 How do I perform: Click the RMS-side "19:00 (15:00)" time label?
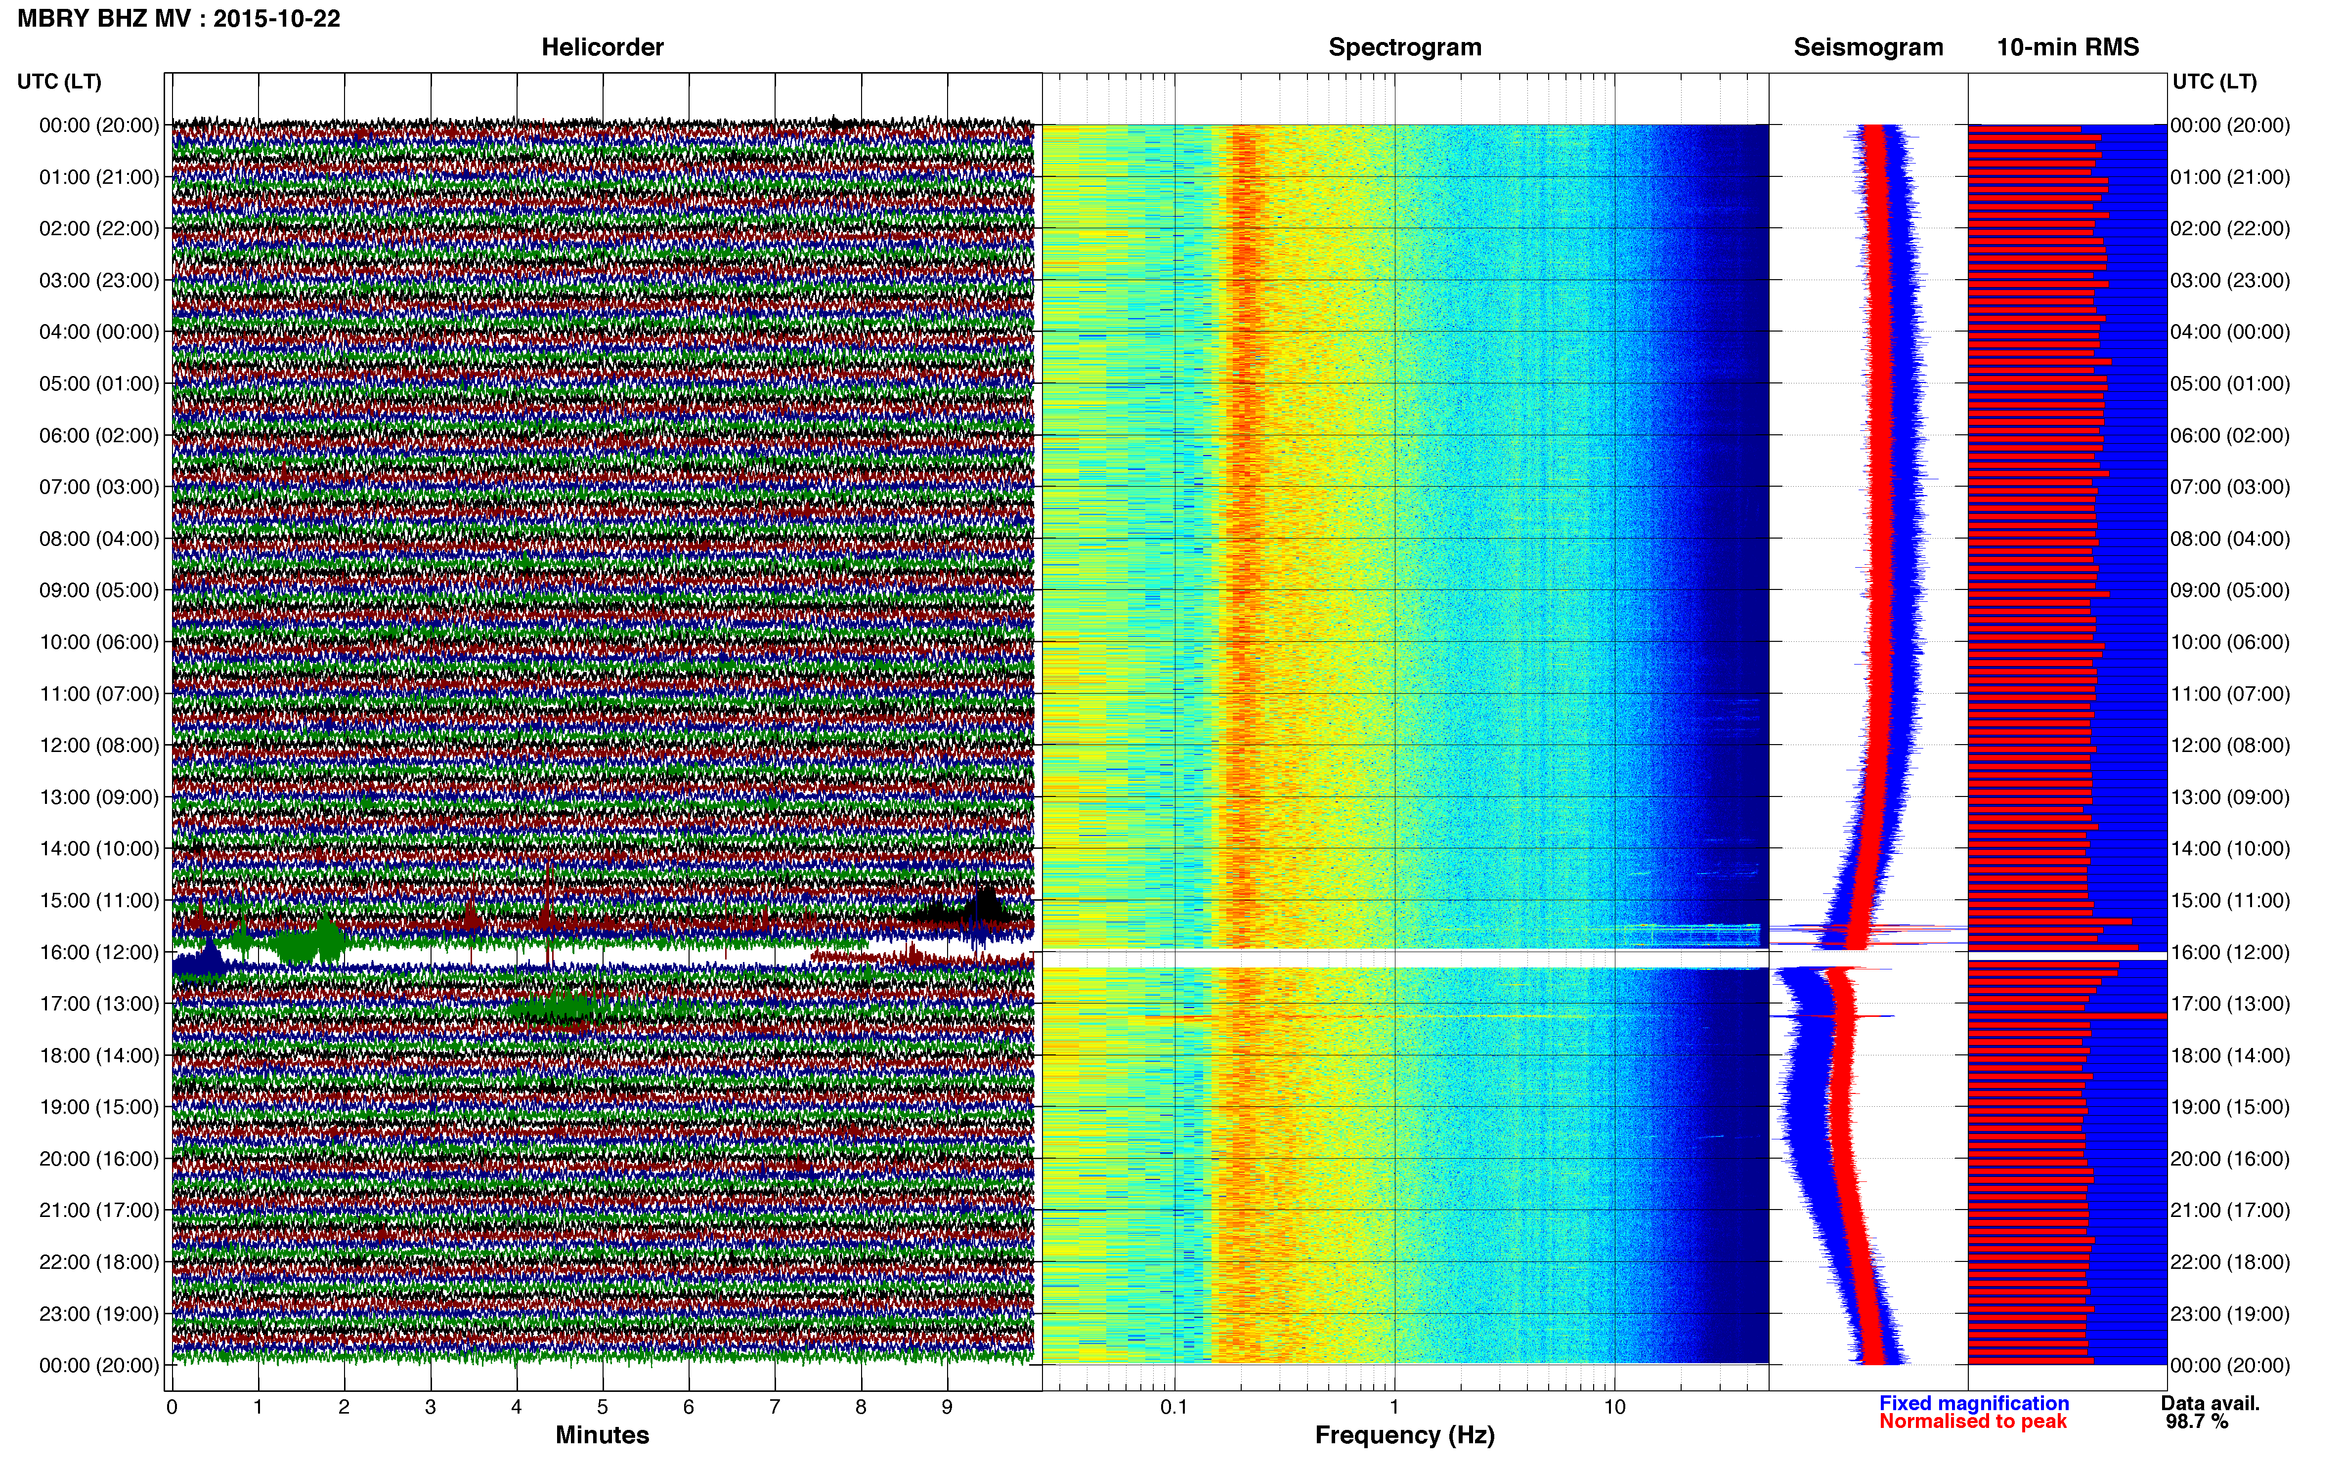tap(2231, 1107)
